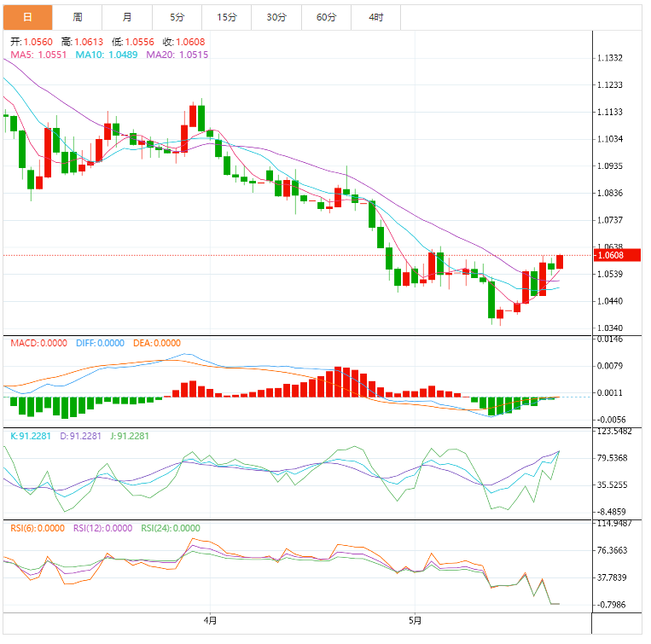Click the 低: 1.0556 low price

[133, 42]
